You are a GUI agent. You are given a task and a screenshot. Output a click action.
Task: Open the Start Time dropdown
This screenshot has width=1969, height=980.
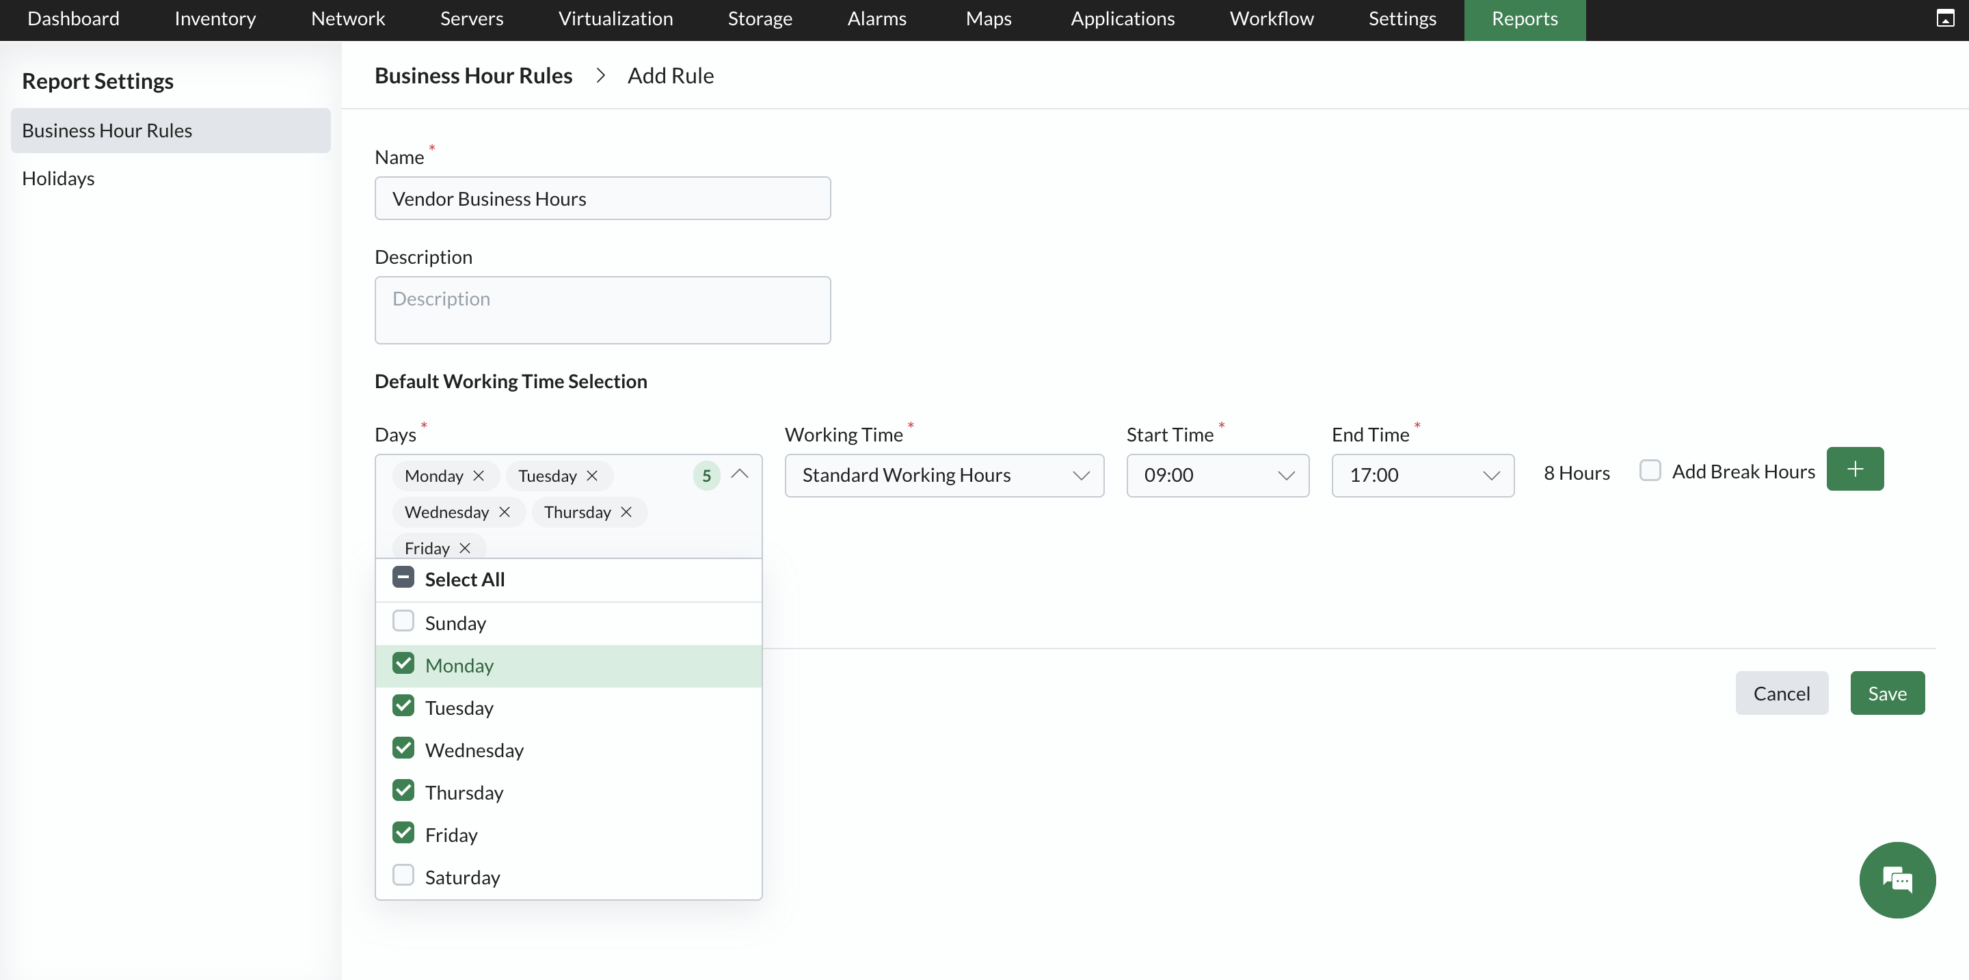pos(1218,476)
